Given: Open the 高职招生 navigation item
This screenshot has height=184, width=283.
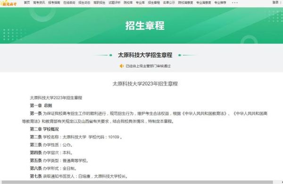Looking at the screenshot, I should 99,2.
